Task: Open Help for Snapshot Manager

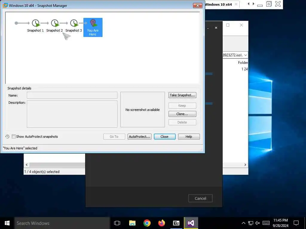Action: tap(189, 137)
